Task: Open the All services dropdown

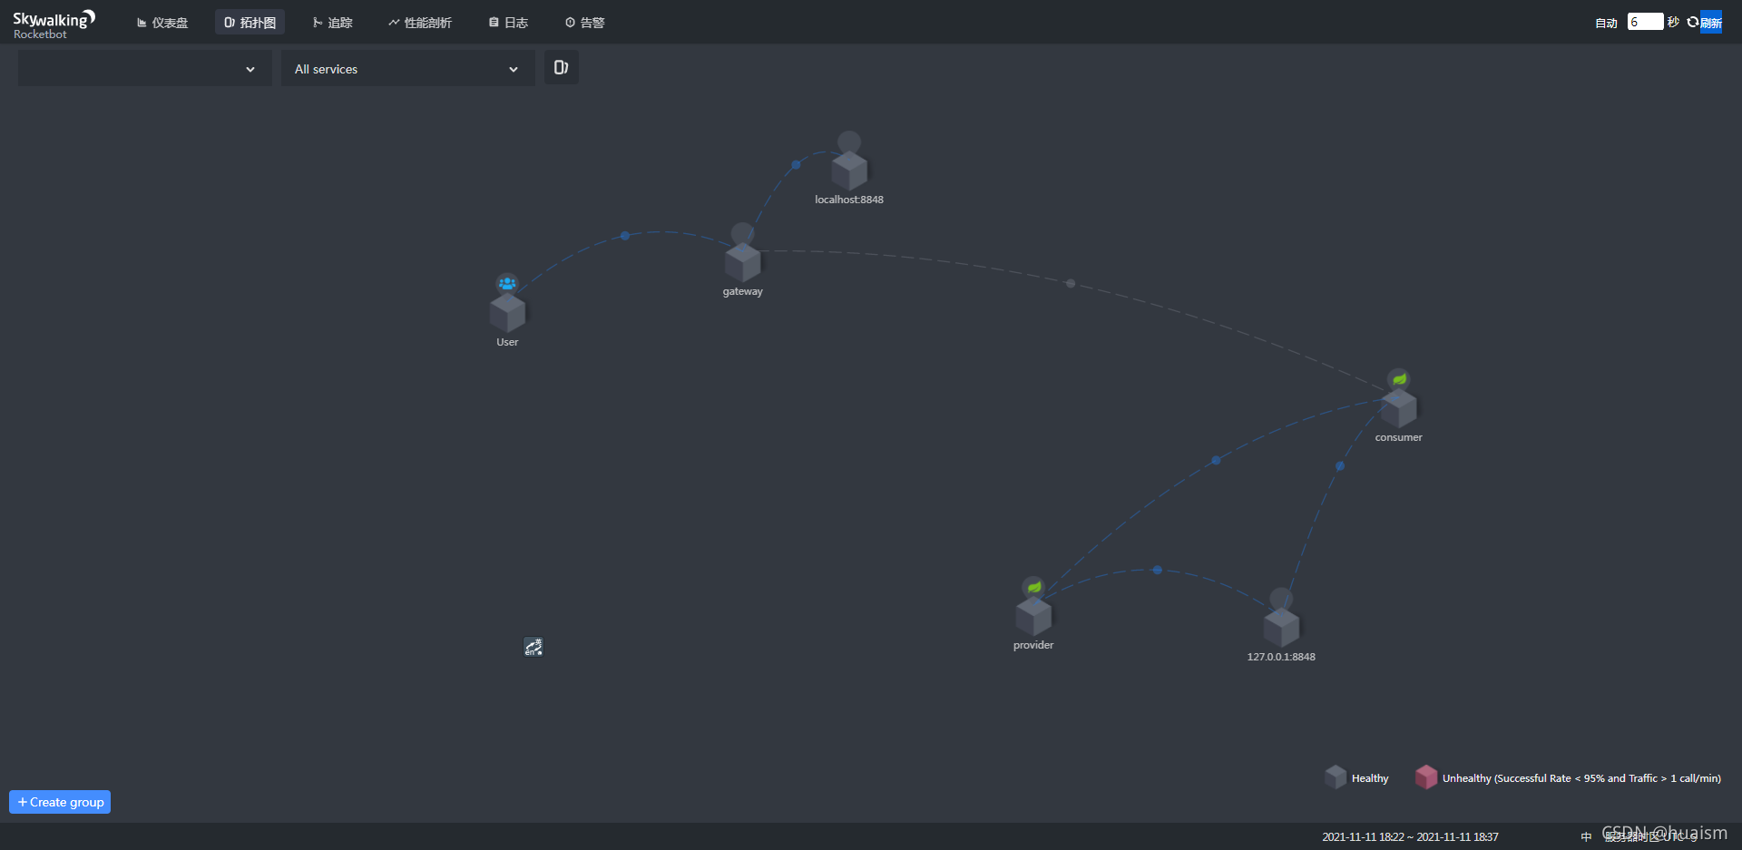Action: 408,69
